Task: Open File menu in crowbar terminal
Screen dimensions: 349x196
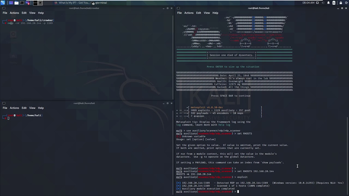Action: coord(5,13)
